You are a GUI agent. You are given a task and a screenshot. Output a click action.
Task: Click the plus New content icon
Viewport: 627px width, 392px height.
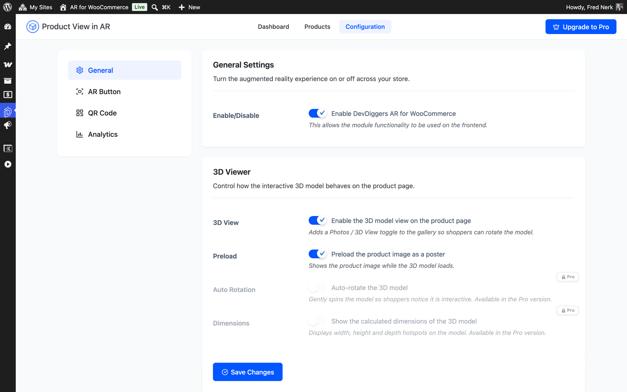[x=181, y=7]
